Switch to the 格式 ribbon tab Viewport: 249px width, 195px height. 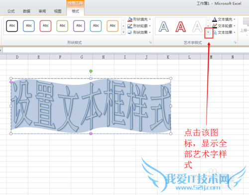[75, 11]
